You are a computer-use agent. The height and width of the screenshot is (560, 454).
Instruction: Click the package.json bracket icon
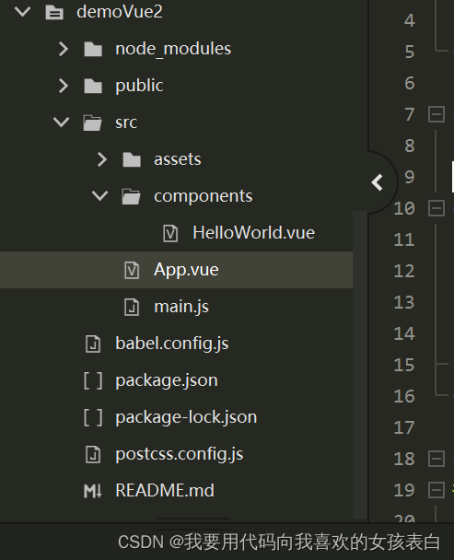click(93, 380)
